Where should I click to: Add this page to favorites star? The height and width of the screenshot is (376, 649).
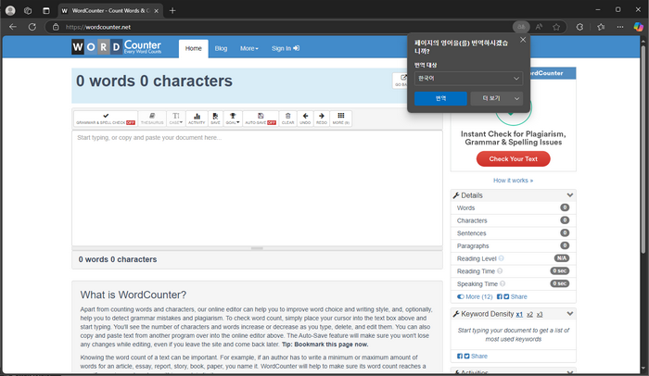coord(556,27)
